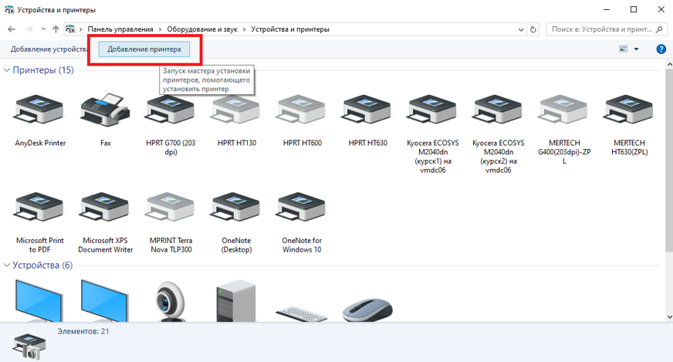Select the AnyDesk Printer icon

point(39,113)
